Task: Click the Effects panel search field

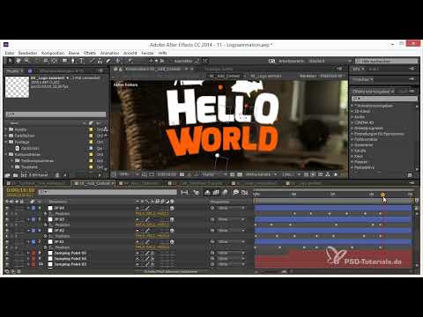Action: tap(384, 99)
